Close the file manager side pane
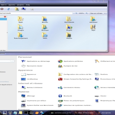 (5, 17)
